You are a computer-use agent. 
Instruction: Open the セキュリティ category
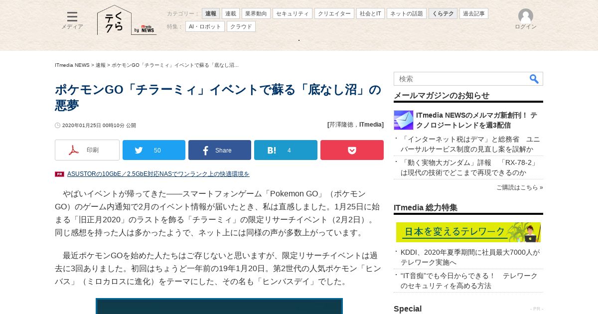click(293, 13)
